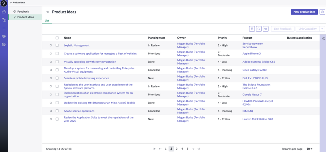Viewport: 326px width, 152px height.
Task: Tick the select-all checkbox in header
Action: click(57, 38)
